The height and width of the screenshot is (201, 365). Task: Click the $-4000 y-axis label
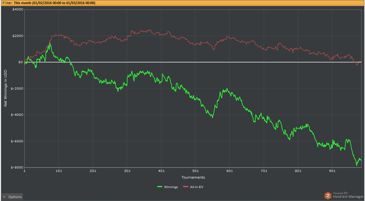pyautogui.click(x=18, y=115)
